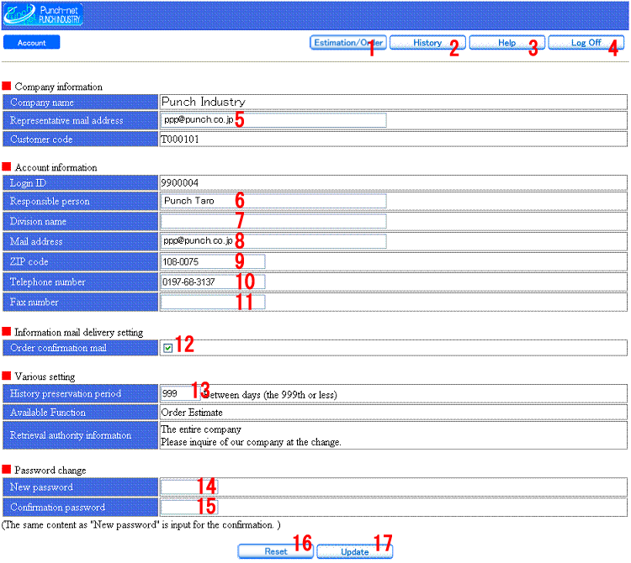Screen dimensions: 631x563
Task: Click the 'Between days (the 999th or less)' text
Action: [x=269, y=395]
